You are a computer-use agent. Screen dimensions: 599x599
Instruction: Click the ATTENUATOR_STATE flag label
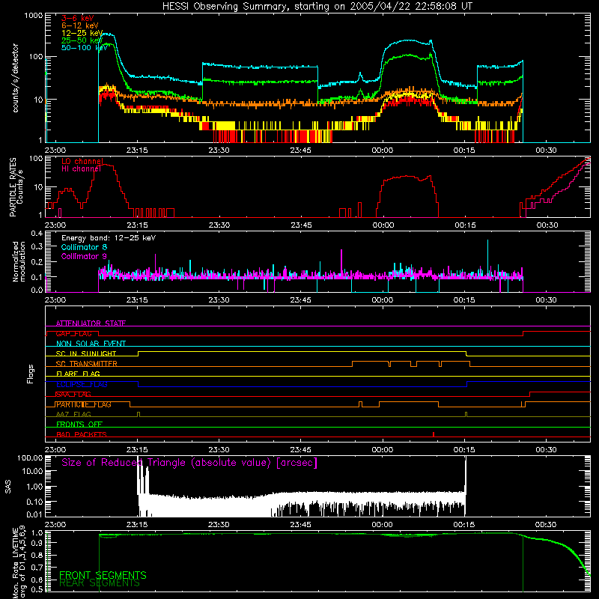pyautogui.click(x=91, y=323)
